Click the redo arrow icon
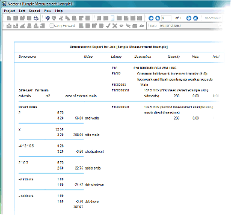The width and height of the screenshot is (231, 217). [54, 18]
